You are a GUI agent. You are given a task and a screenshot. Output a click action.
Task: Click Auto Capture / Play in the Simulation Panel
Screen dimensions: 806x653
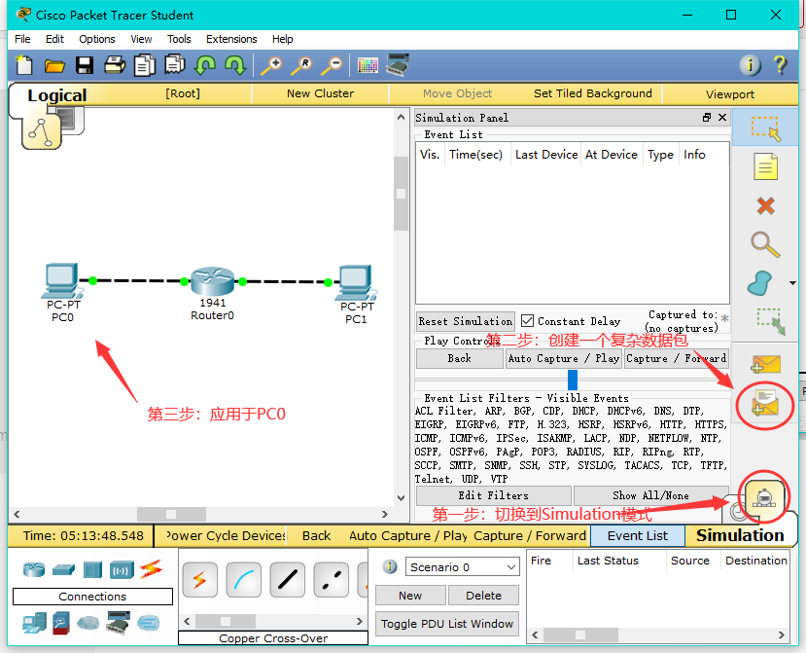click(563, 358)
